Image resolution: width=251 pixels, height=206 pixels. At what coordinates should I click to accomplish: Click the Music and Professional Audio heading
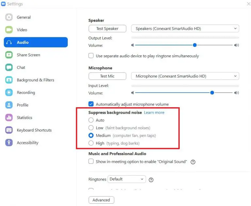coord(117,154)
